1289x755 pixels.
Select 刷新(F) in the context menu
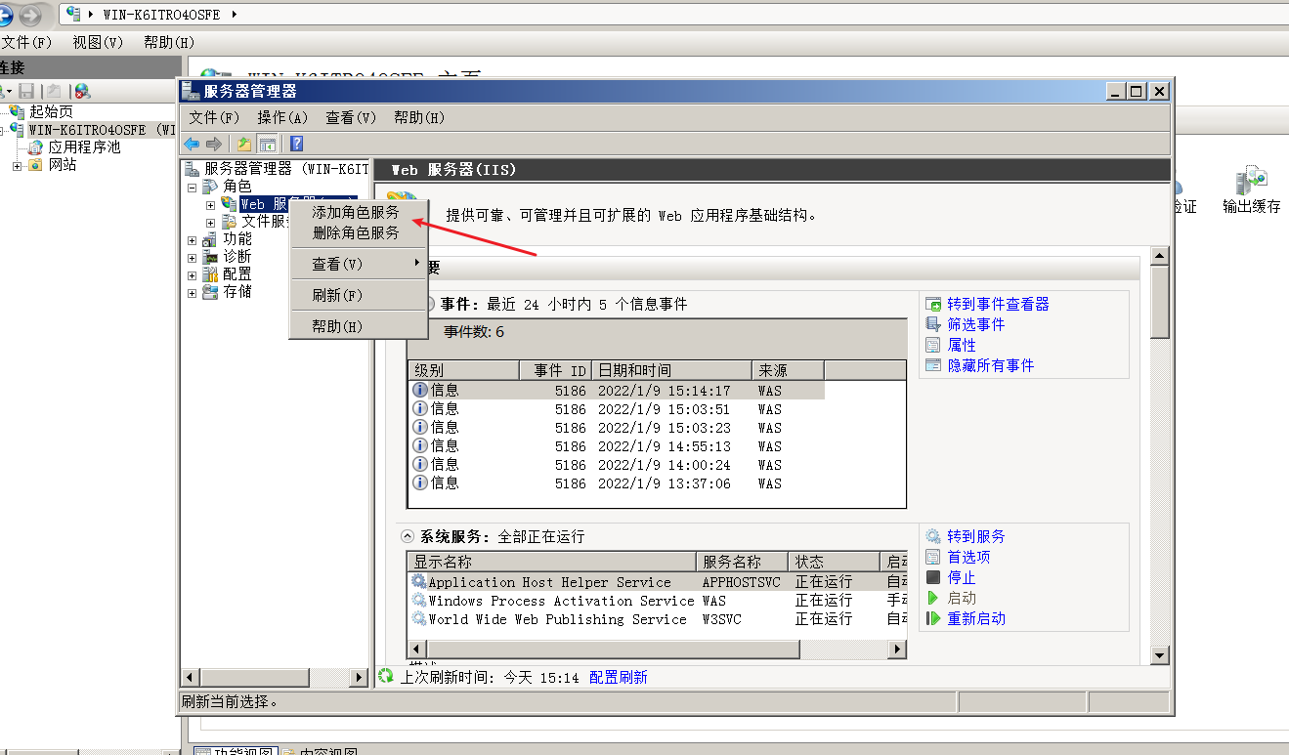358,295
